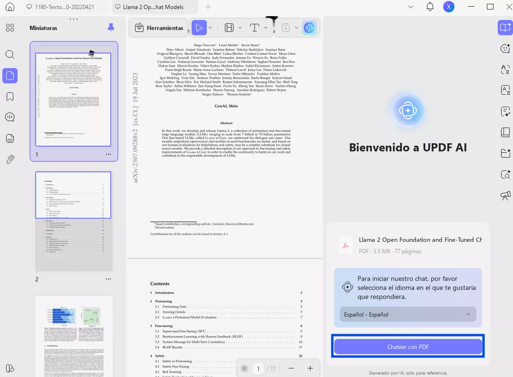Click the Abstract heading in the document
Screen dimensions: 513x377
tap(226, 123)
